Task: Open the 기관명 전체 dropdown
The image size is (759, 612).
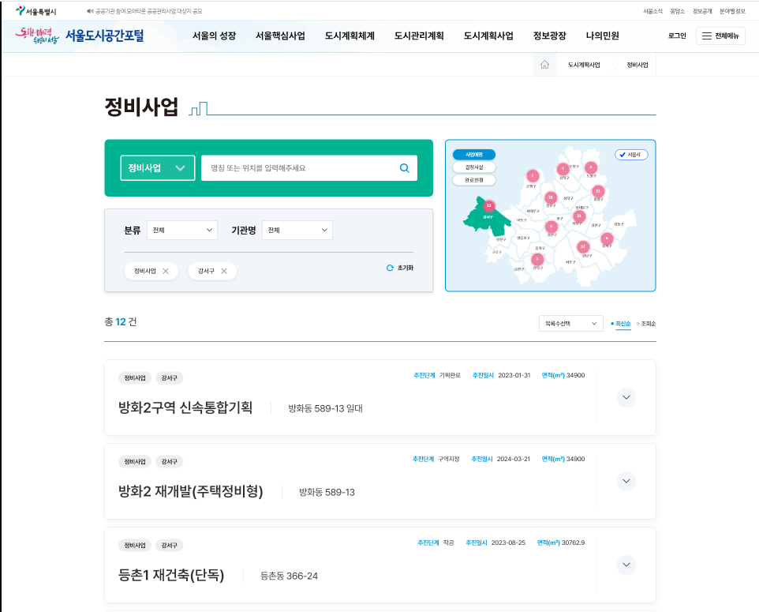Action: pos(297,230)
